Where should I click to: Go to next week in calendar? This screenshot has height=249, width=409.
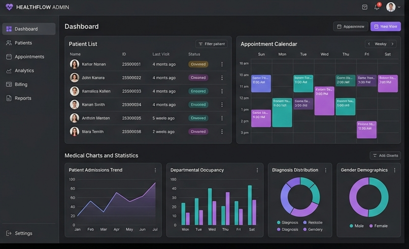[x=392, y=44]
